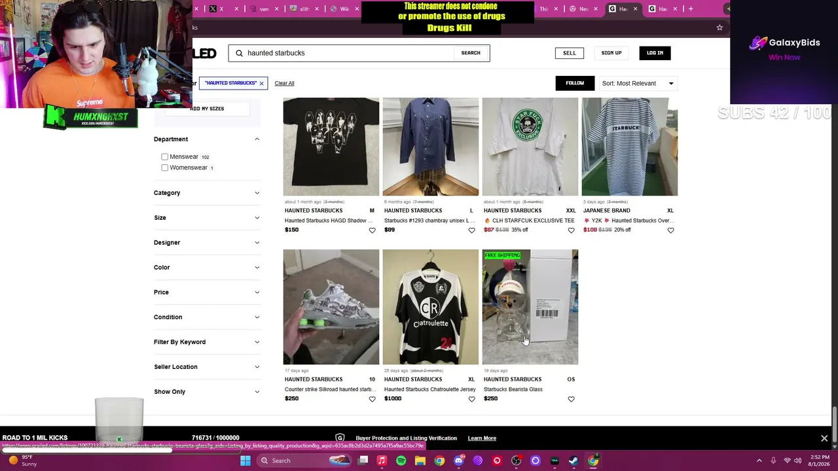The width and height of the screenshot is (838, 471).
Task: Expand the Category filter
Action: [206, 193]
